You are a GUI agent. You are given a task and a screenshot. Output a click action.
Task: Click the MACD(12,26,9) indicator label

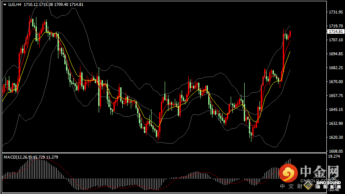point(18,157)
